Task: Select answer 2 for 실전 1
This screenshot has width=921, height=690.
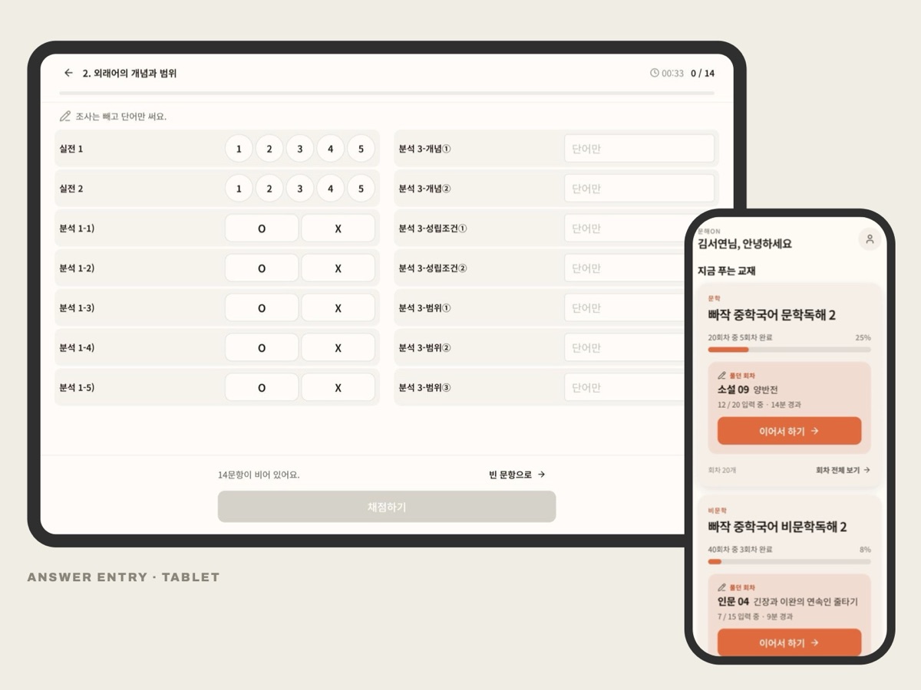Action: click(269, 149)
